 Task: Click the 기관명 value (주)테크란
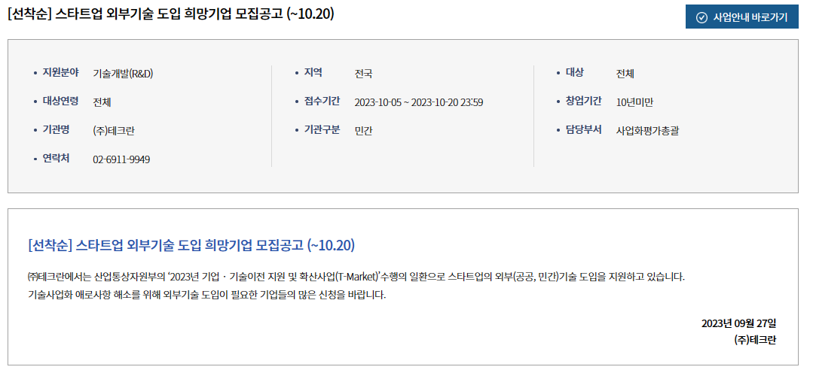[114, 131]
